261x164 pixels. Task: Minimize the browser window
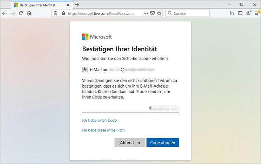click(229, 4)
